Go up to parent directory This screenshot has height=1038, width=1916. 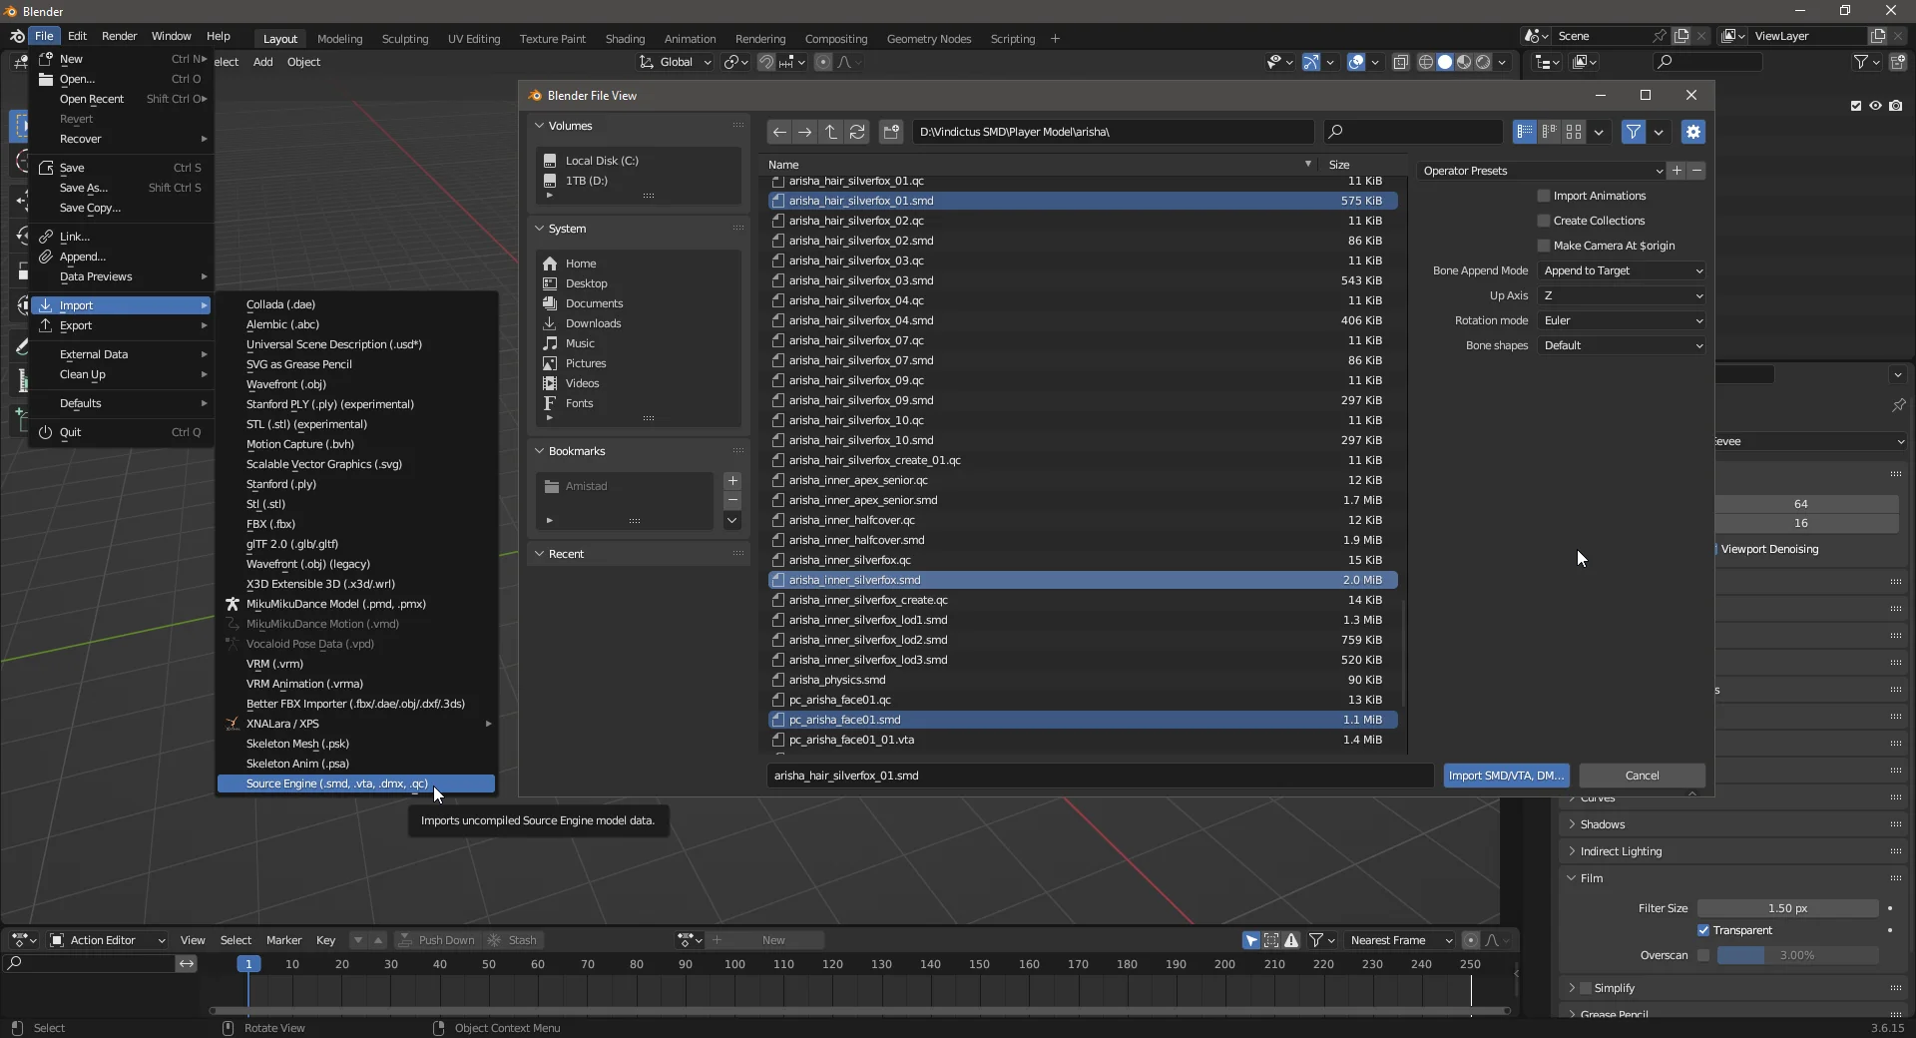point(831,132)
